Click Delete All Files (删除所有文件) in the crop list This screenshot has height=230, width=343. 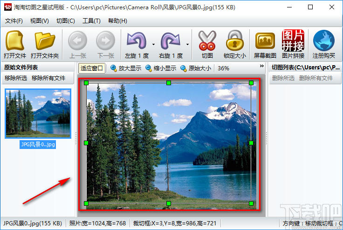[x=316, y=78]
